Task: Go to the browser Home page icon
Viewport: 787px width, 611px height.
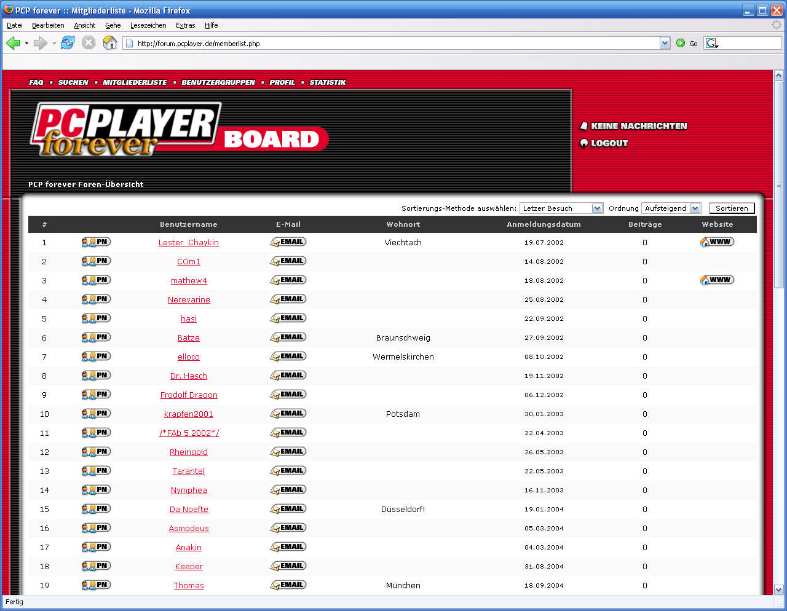Action: pyautogui.click(x=109, y=43)
